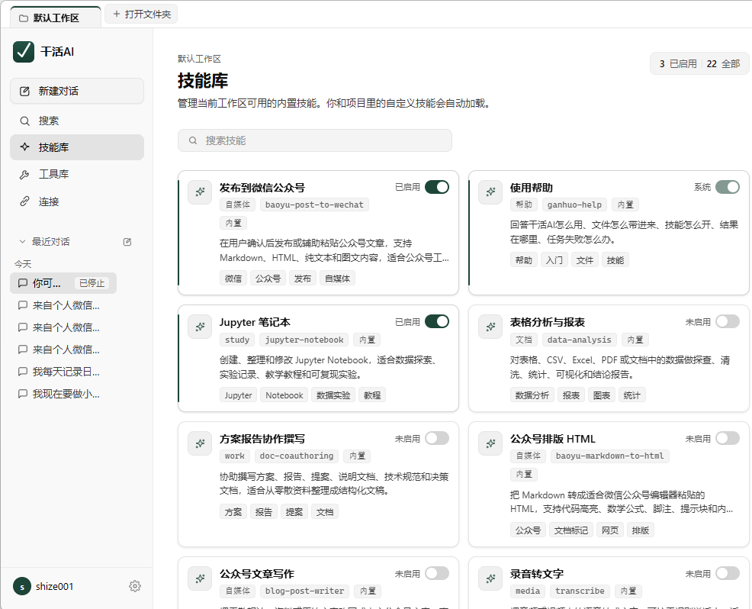752x609 pixels.
Task: Open 工具库 in the sidebar
Action: point(77,174)
